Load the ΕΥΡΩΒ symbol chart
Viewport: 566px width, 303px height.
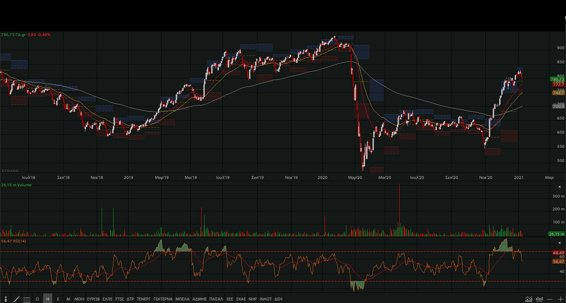93,299
